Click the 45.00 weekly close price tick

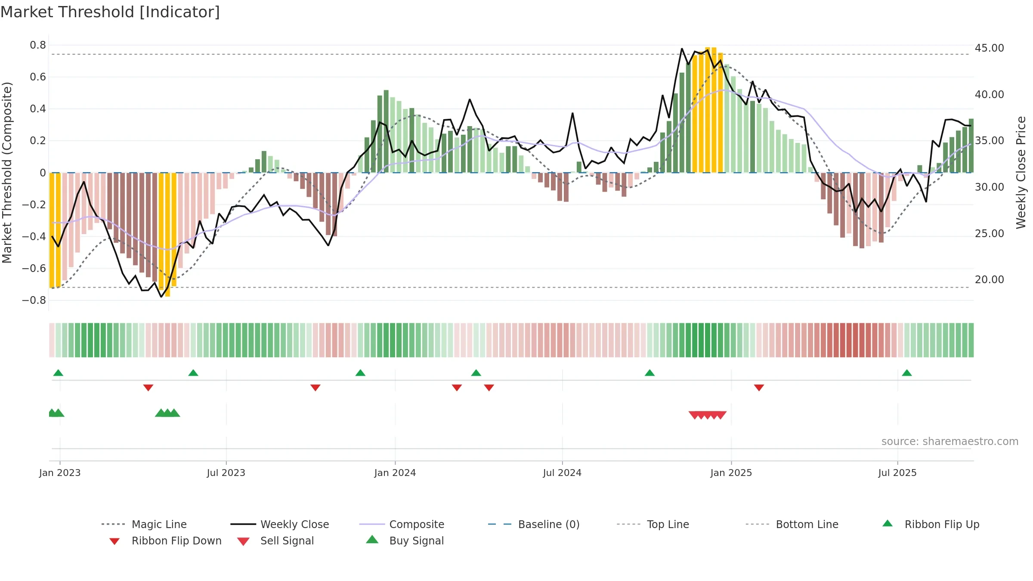point(989,48)
